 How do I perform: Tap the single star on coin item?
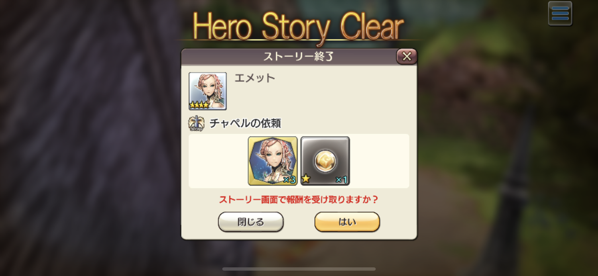tap(306, 179)
